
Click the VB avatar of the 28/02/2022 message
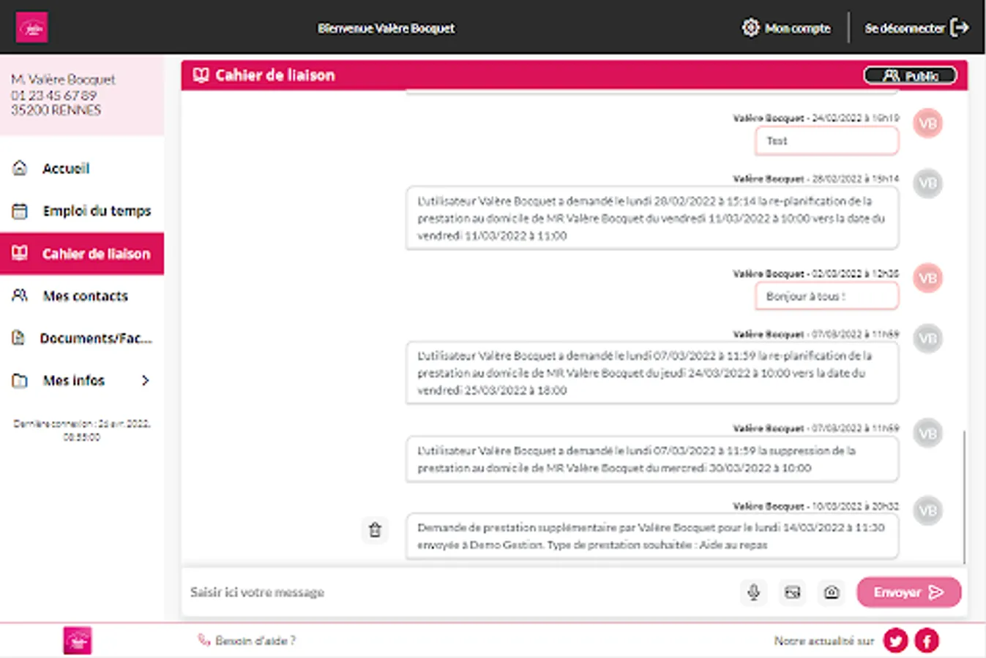coord(927,184)
